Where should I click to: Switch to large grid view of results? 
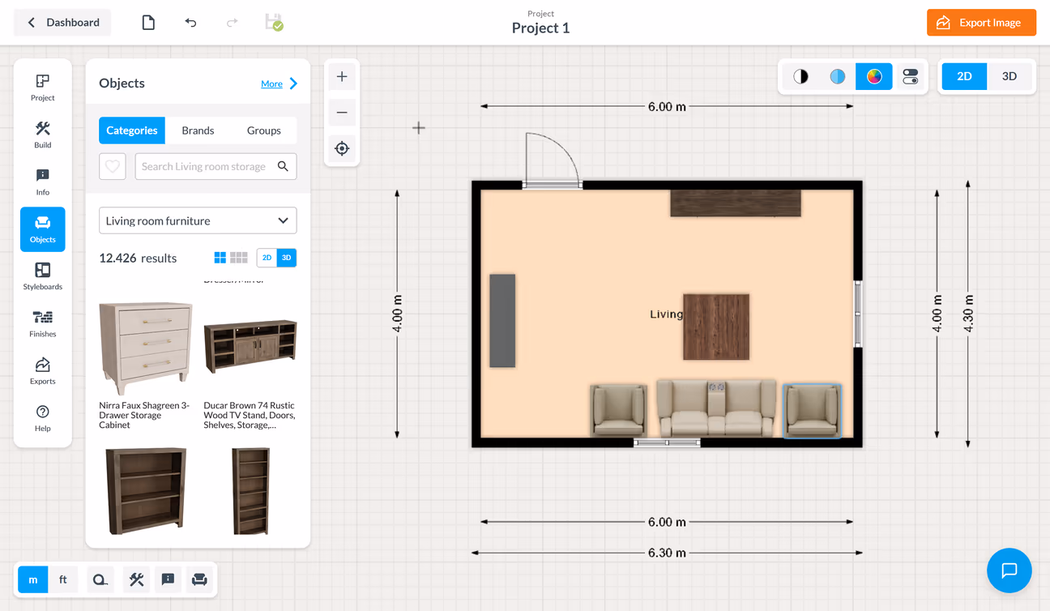(220, 258)
